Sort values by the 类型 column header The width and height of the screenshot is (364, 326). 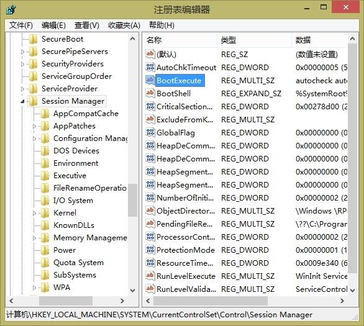(255, 40)
